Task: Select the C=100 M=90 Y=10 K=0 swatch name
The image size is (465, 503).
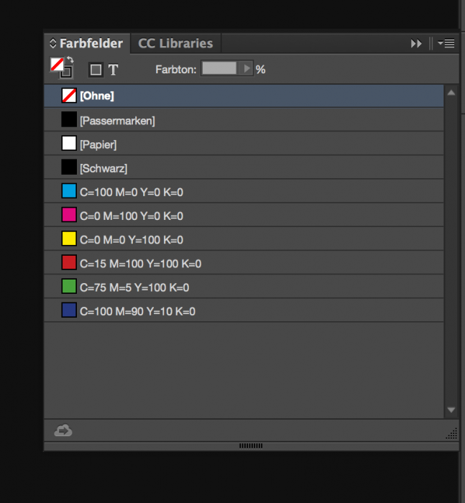Action: tap(138, 311)
